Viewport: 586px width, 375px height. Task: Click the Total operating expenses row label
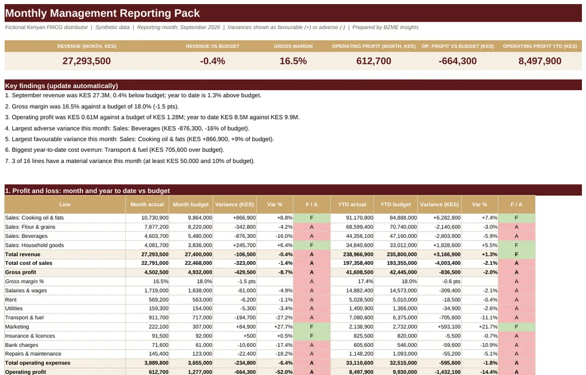coord(38,363)
